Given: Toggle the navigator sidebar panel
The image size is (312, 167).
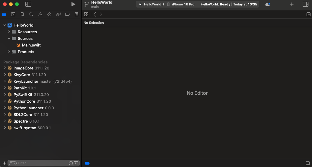Looking at the screenshot, I should [28, 4].
